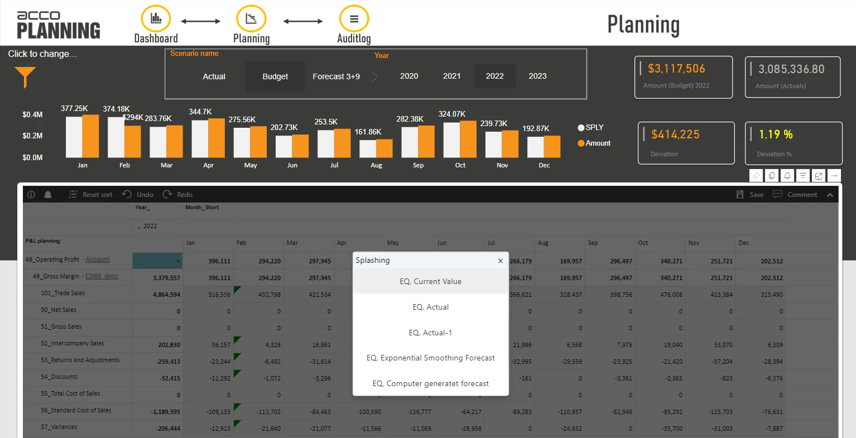Viewport: 856px width, 438px height.
Task: Select the Amount legend radio button
Action: [580, 143]
